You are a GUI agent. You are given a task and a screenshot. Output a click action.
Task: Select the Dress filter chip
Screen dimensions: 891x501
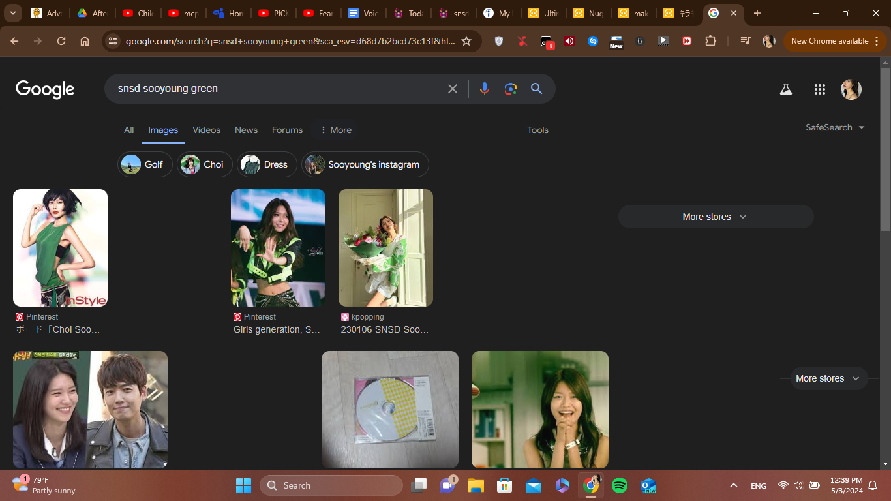(x=267, y=164)
